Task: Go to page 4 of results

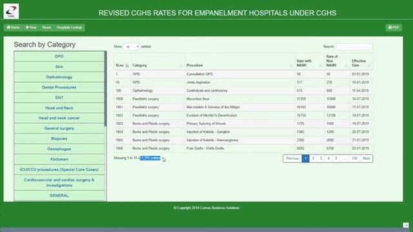Action: tap(328, 159)
